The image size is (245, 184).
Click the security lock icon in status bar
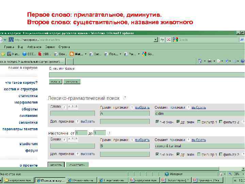point(221,174)
